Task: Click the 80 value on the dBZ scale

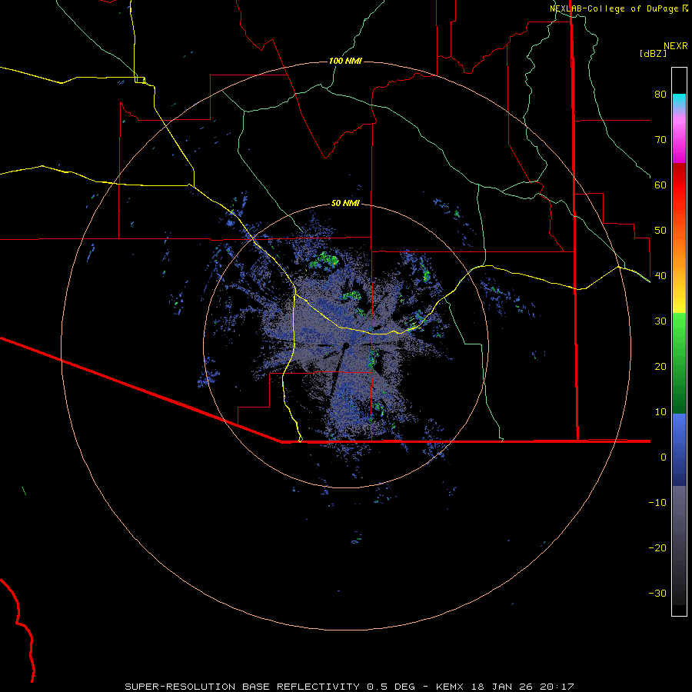Action: (x=660, y=94)
